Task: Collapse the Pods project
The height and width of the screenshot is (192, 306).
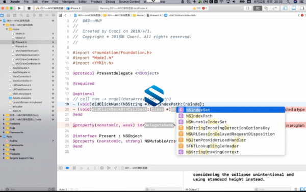Action: (1, 136)
